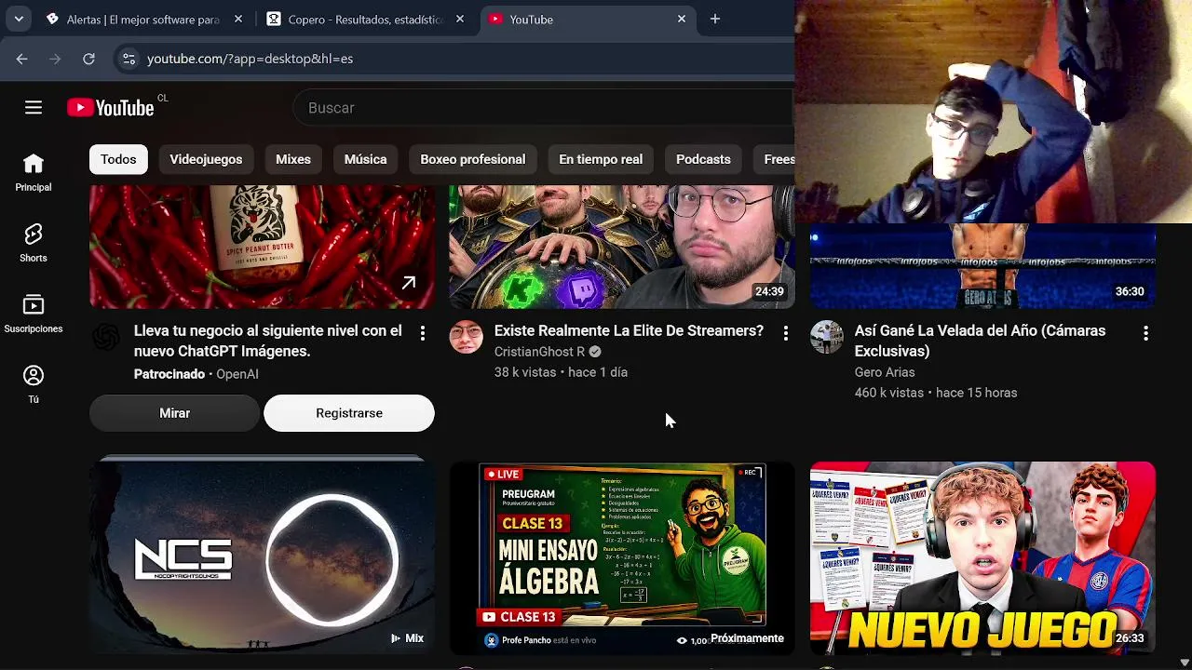Open the Mini Ensayo Álgebra live thumbnail
This screenshot has width=1192, height=670.
click(622, 558)
